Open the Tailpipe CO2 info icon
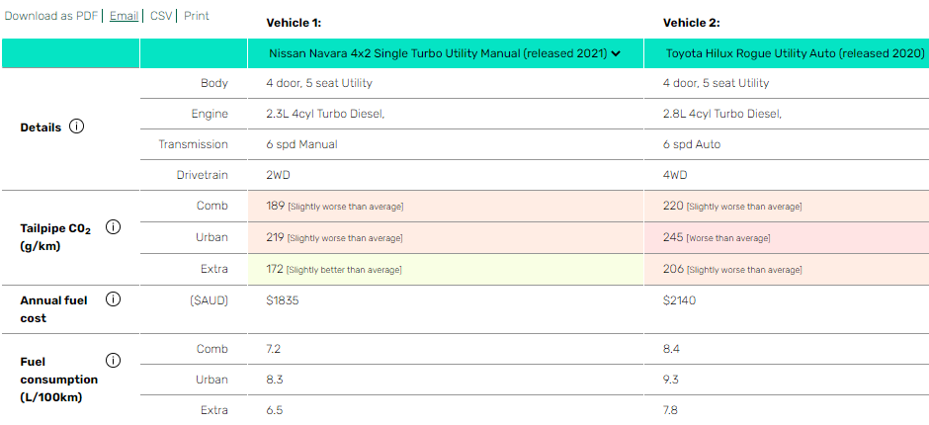The image size is (929, 425). pyautogui.click(x=113, y=227)
